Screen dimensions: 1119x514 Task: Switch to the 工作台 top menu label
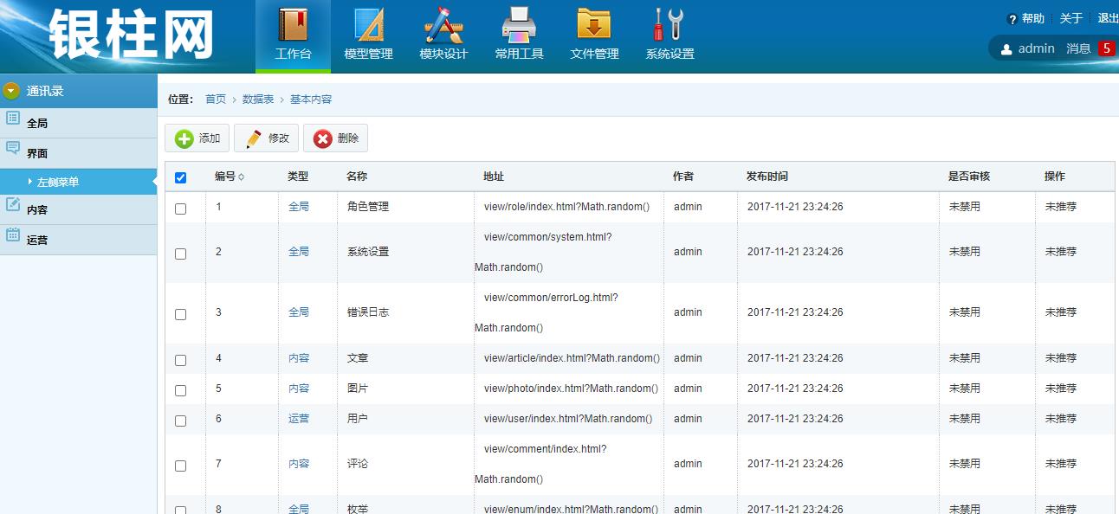click(293, 54)
